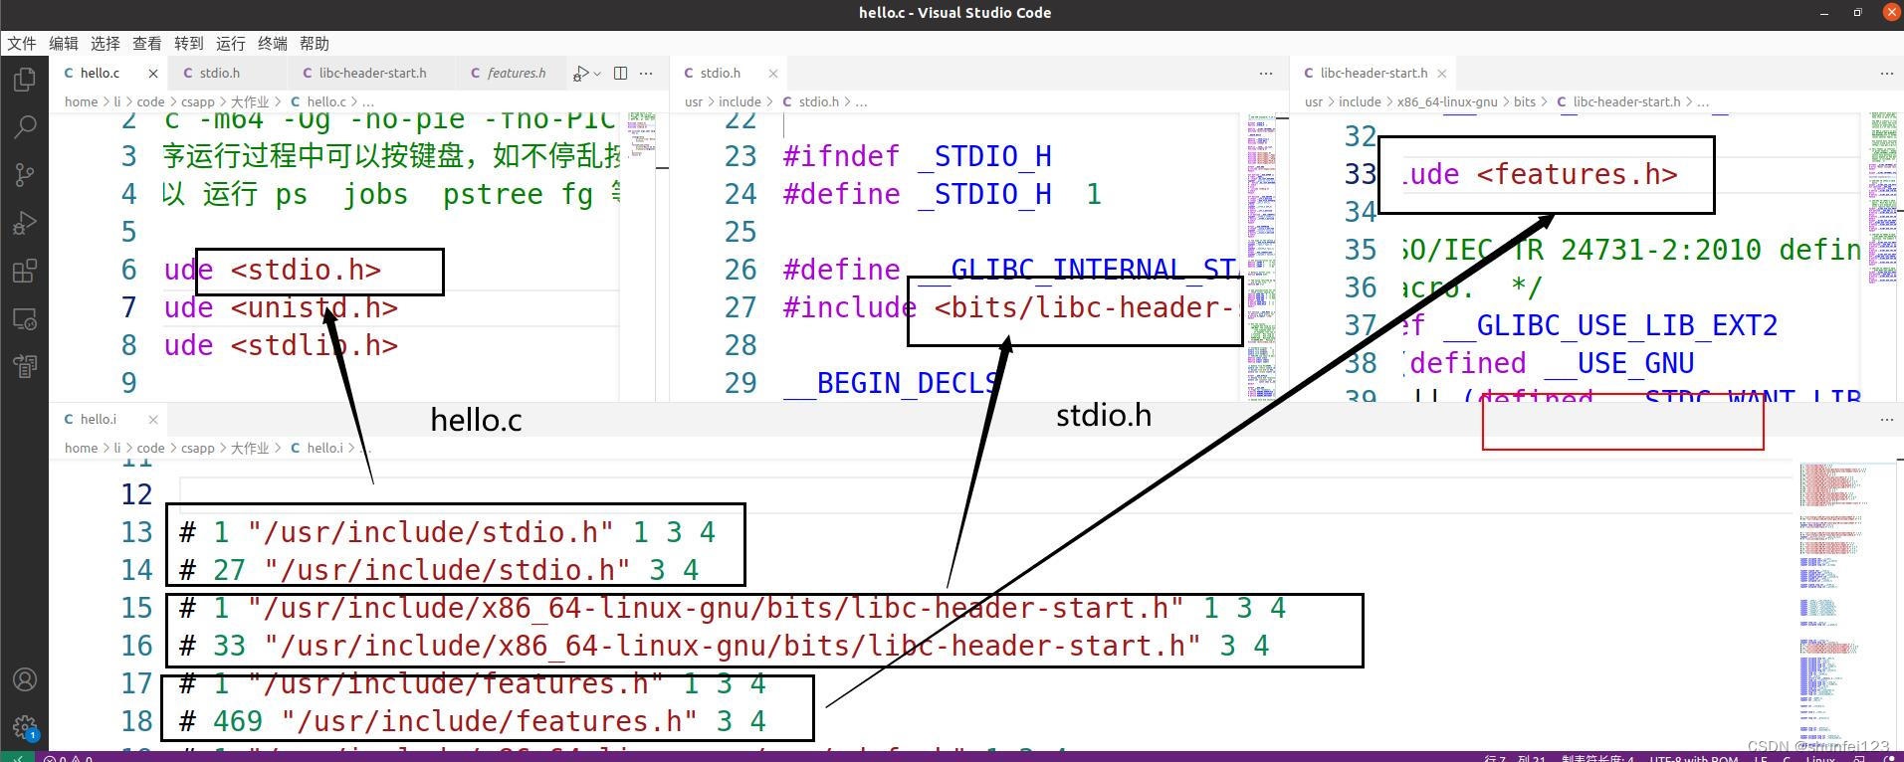Close the hello.c tab
Image resolution: width=1904 pixels, height=762 pixels.
[x=153, y=74]
